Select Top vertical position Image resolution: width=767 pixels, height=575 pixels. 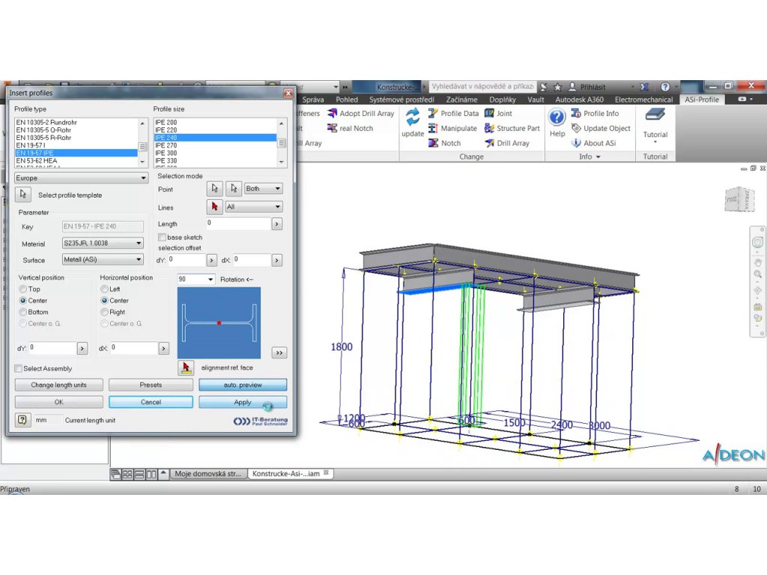pos(29,289)
